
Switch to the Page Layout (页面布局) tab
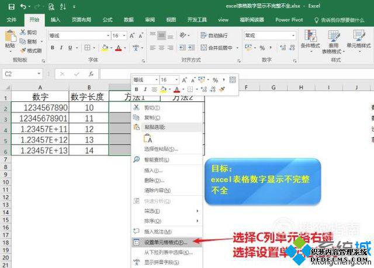(82, 20)
